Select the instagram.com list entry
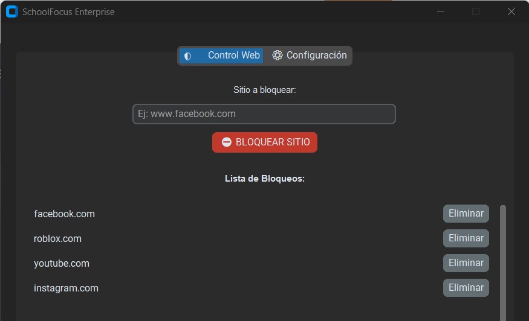Image resolution: width=529 pixels, height=321 pixels. point(66,288)
